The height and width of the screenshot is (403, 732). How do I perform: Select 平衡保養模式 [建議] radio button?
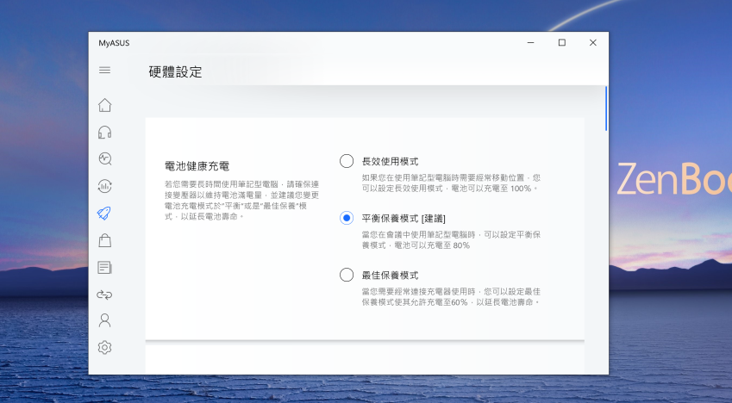coord(347,218)
